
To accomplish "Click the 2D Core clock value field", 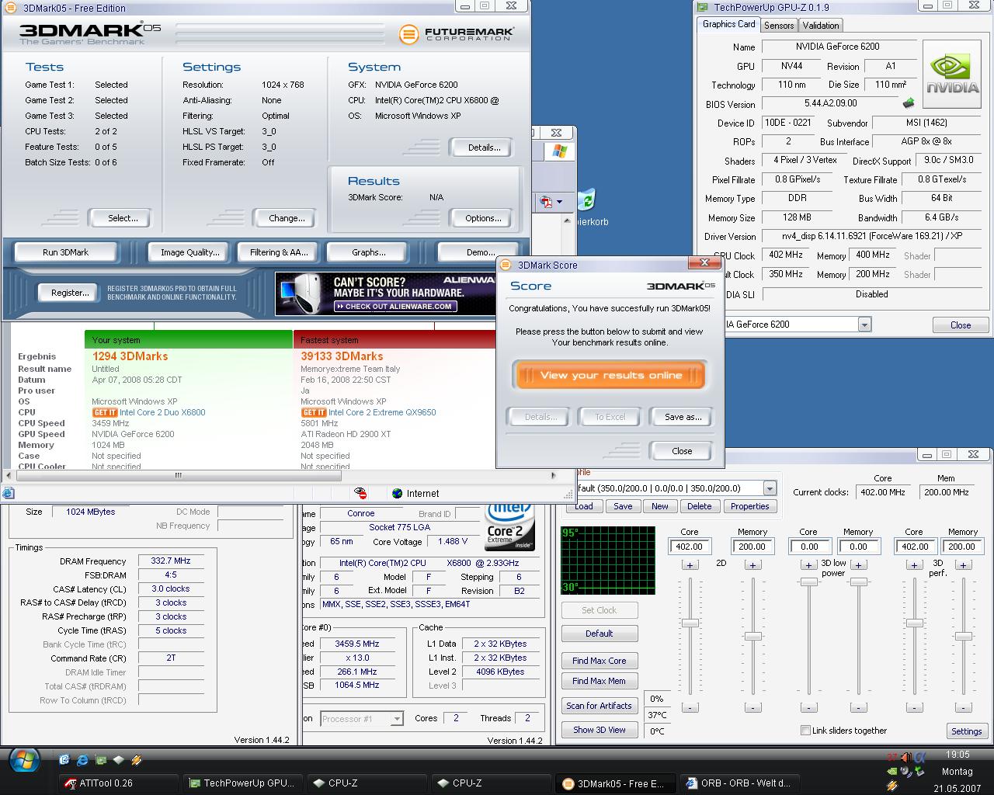I will click(x=690, y=547).
